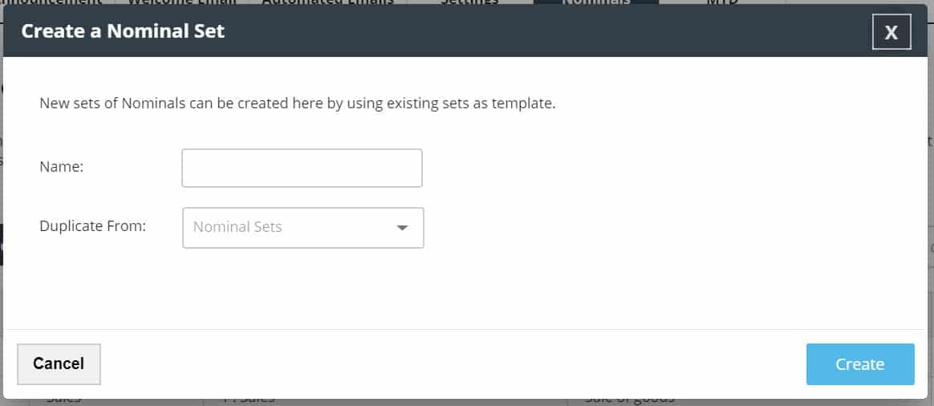Click the blue Create button
The height and width of the screenshot is (406, 934).
click(x=859, y=364)
